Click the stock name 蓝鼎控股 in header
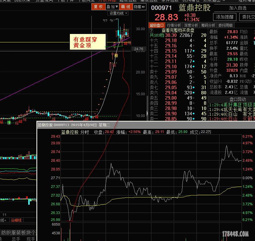The width and height of the screenshot is (255, 241). click(x=194, y=8)
